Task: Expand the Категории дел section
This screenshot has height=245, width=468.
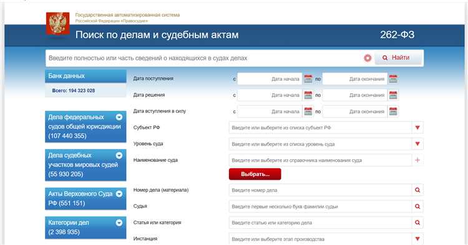Action: coord(119,223)
